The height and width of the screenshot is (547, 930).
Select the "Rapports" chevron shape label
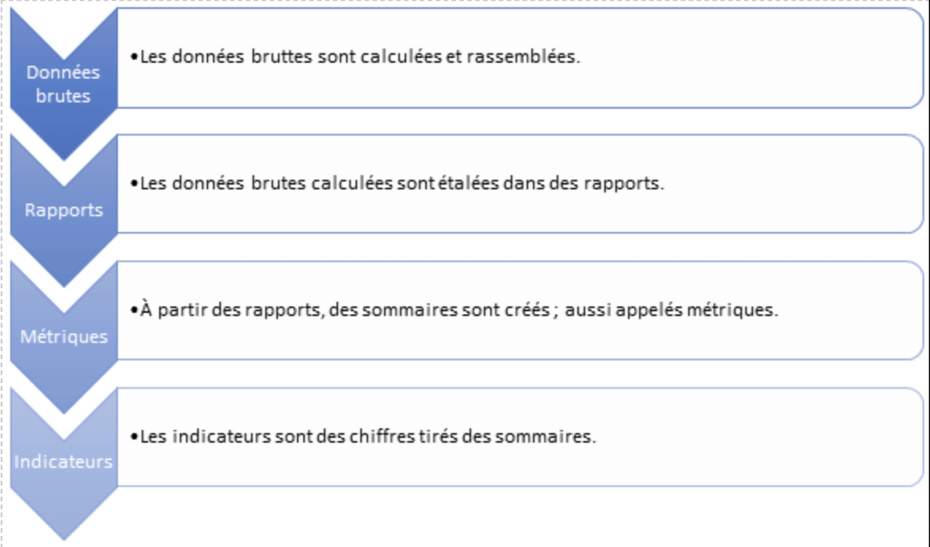pyautogui.click(x=64, y=210)
